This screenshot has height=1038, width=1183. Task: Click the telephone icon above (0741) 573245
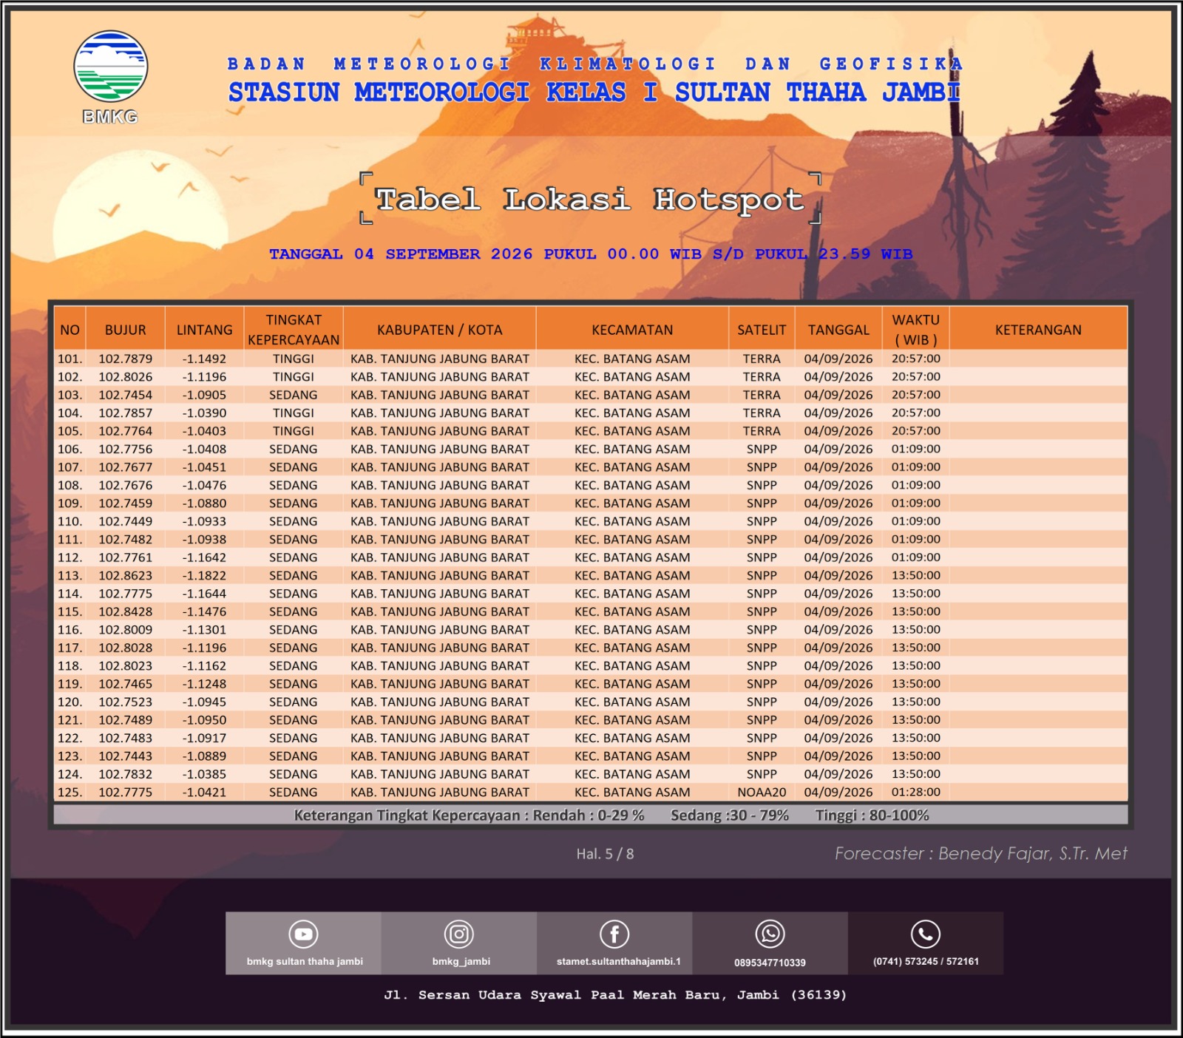925,934
